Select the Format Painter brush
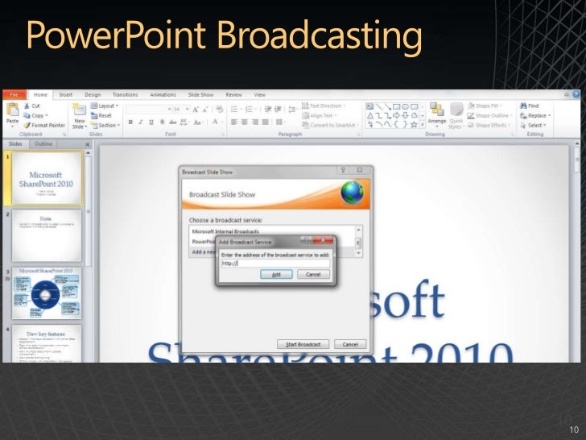 (x=27, y=126)
